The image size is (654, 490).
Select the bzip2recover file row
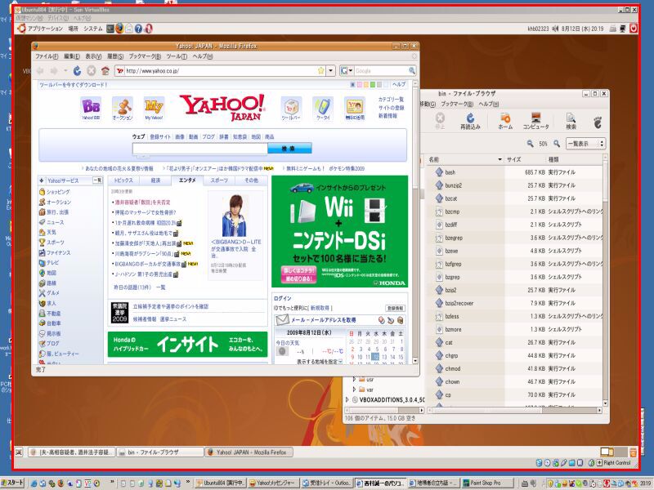pyautogui.click(x=515, y=303)
